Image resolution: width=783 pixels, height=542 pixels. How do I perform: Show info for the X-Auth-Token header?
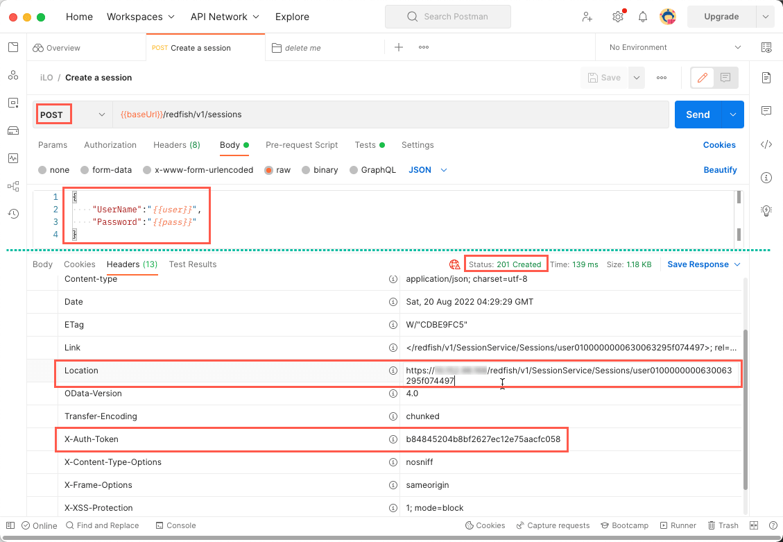[393, 439]
